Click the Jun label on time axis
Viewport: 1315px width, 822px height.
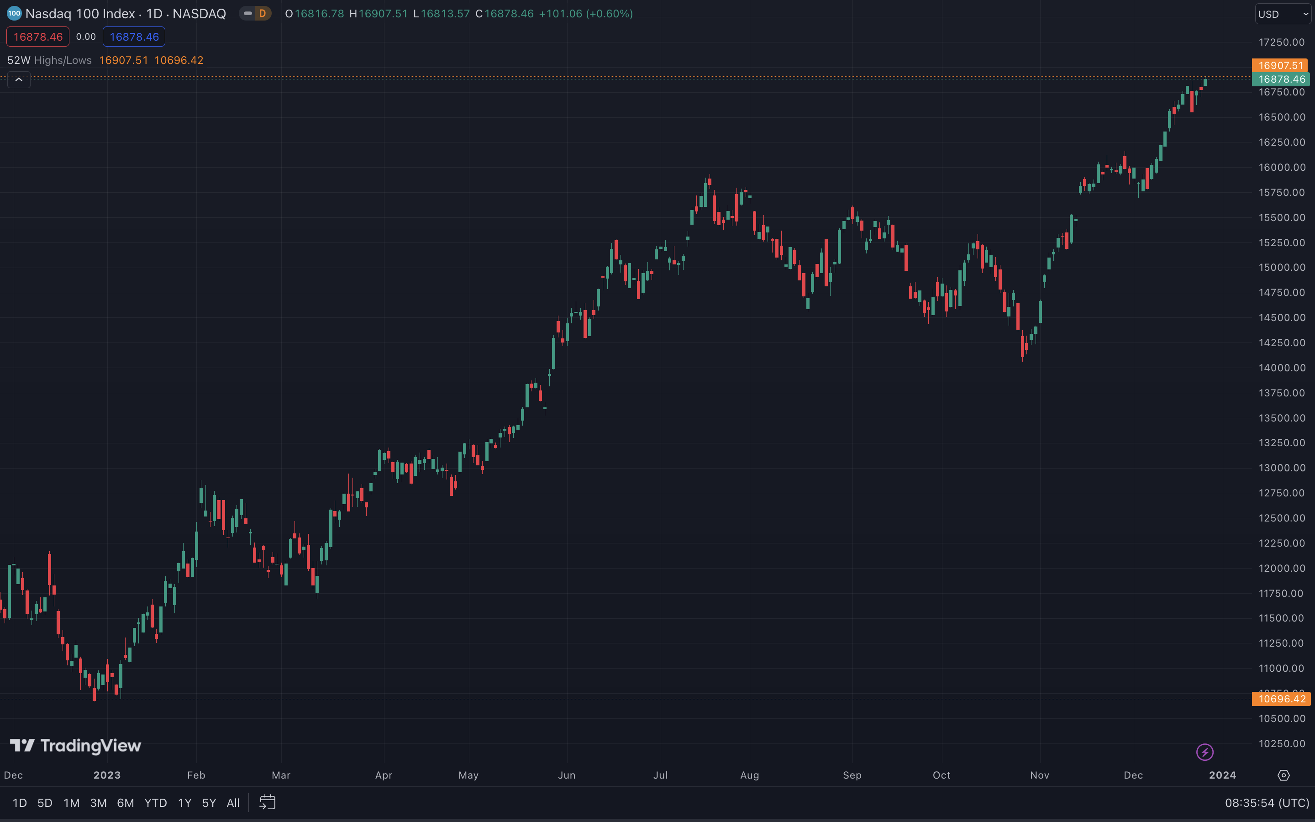coord(567,775)
